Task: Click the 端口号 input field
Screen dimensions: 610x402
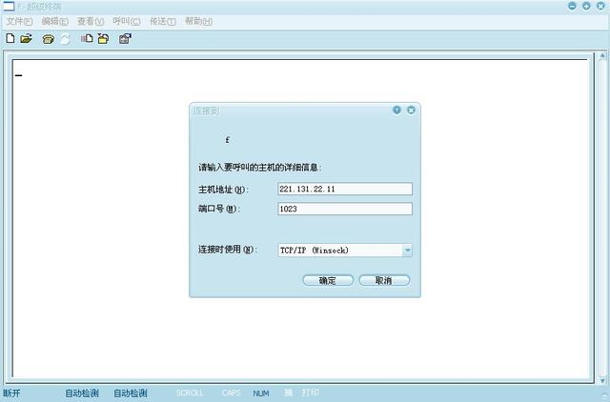Action: 345,209
